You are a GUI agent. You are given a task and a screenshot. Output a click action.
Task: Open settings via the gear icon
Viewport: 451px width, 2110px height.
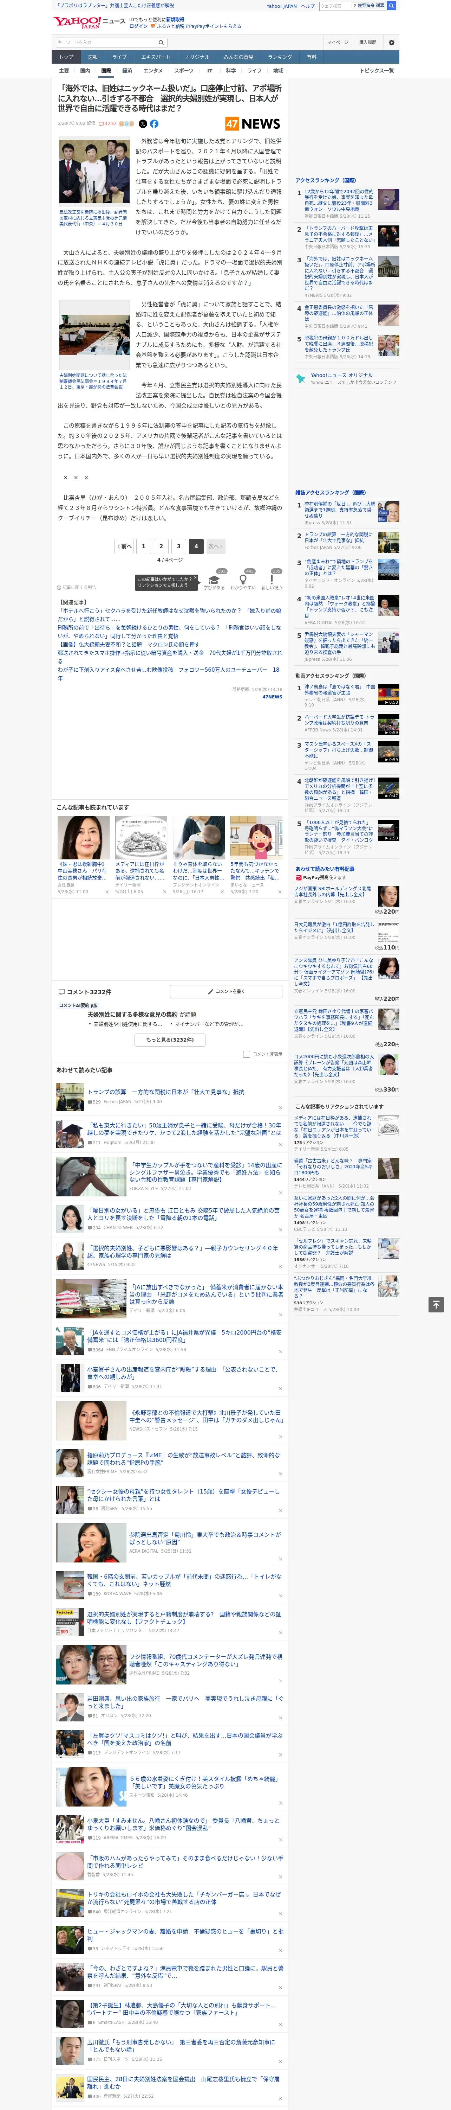(x=391, y=43)
